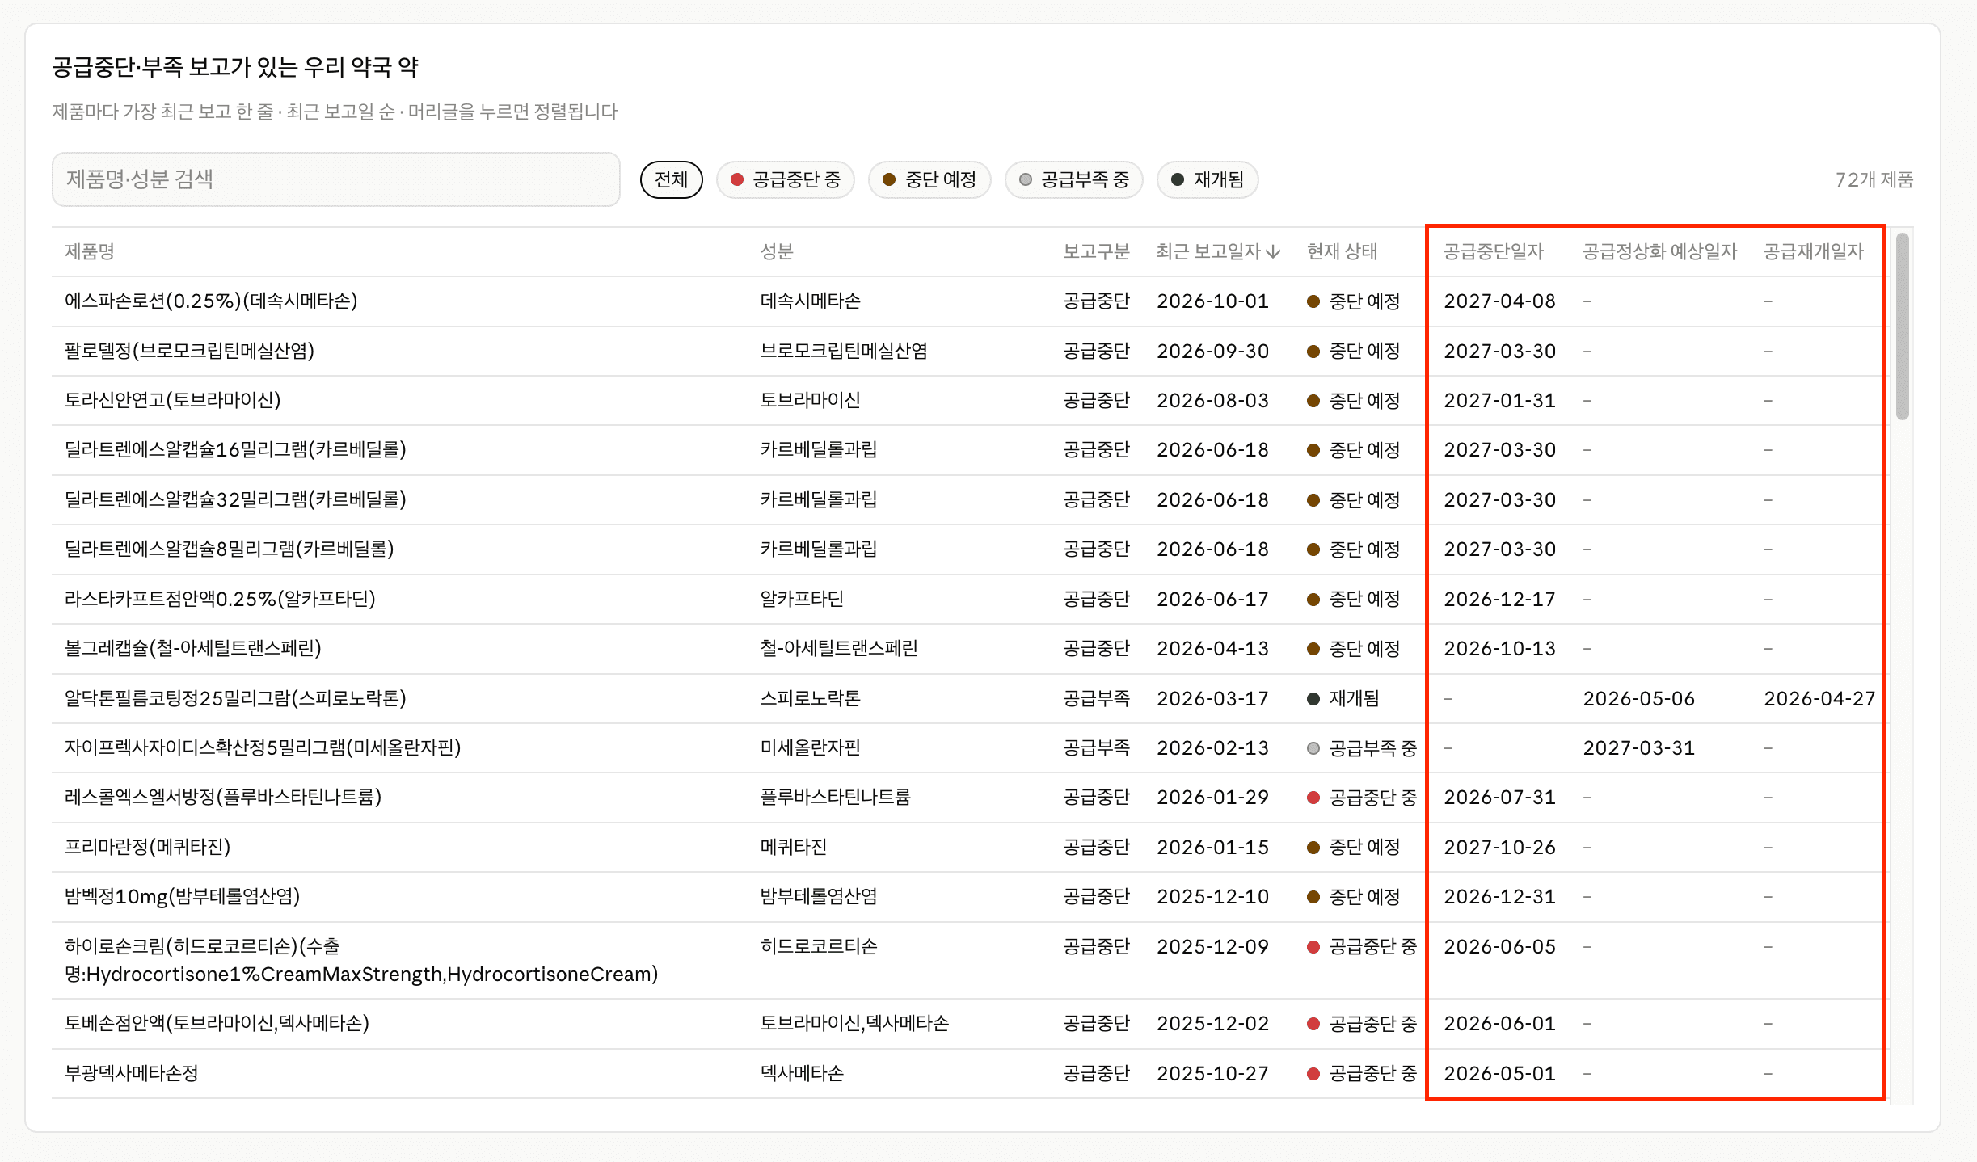
Task: Click ingredient 메퀴타진 cell
Action: 794,848
